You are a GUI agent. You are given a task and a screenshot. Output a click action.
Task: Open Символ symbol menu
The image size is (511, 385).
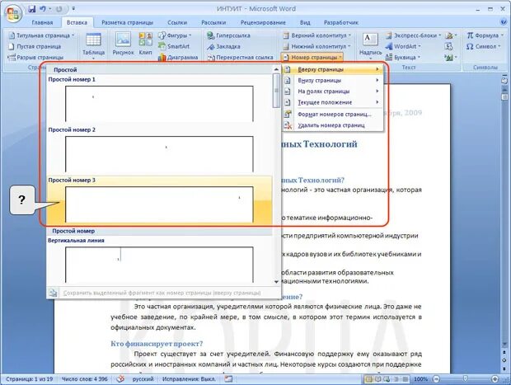point(483,46)
